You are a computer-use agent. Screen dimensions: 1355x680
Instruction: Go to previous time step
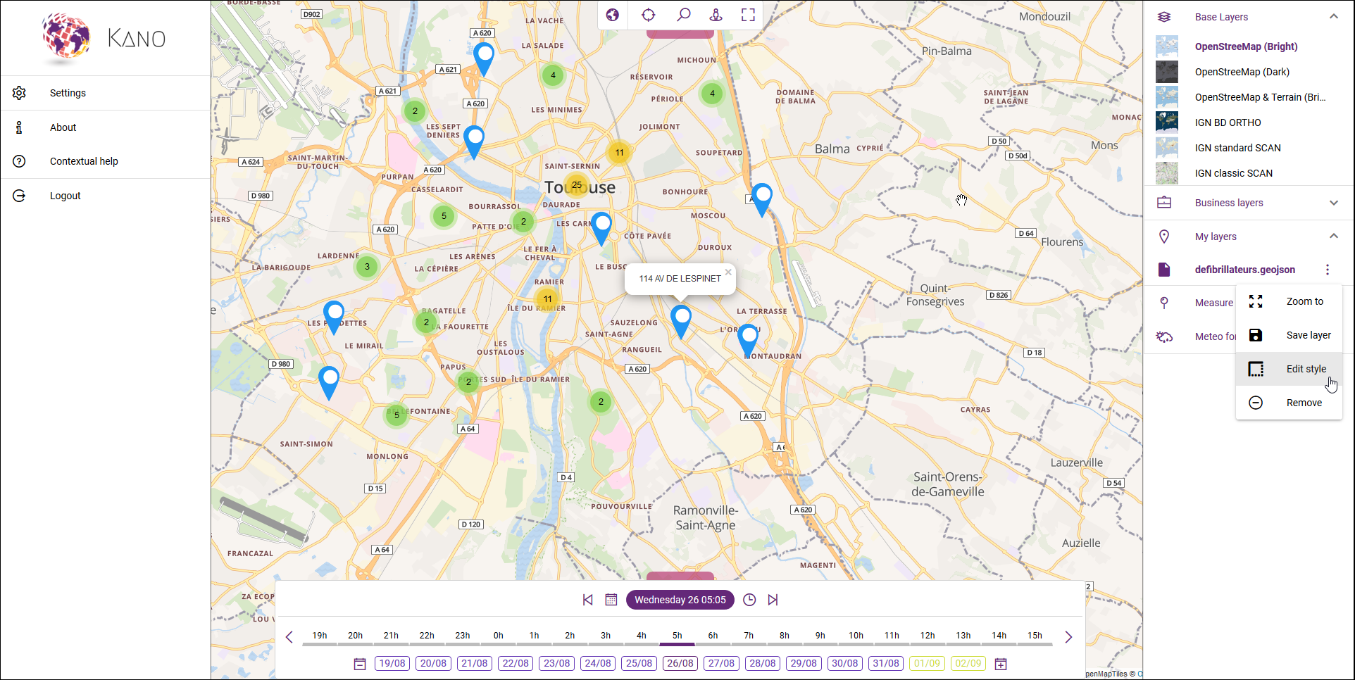[x=587, y=600]
